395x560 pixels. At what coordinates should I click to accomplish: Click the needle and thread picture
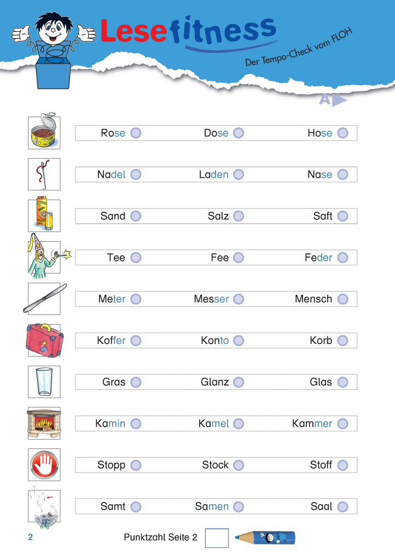point(44,174)
